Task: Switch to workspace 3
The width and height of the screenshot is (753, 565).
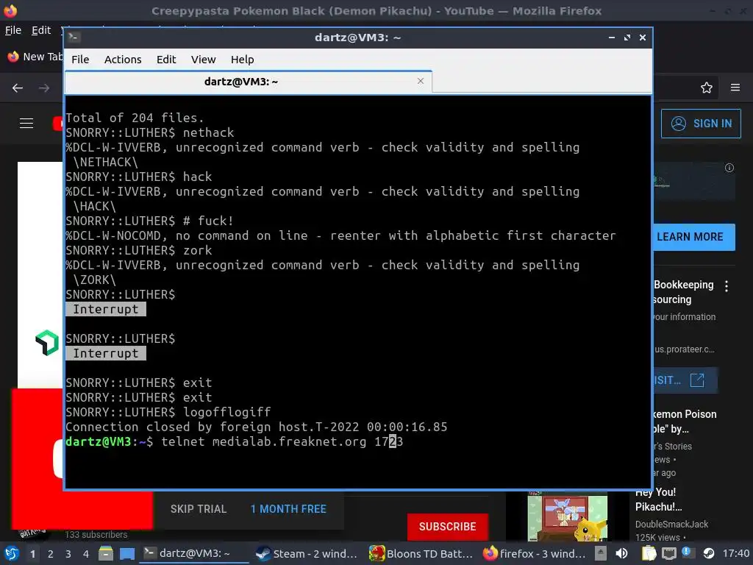Action: [x=68, y=554]
